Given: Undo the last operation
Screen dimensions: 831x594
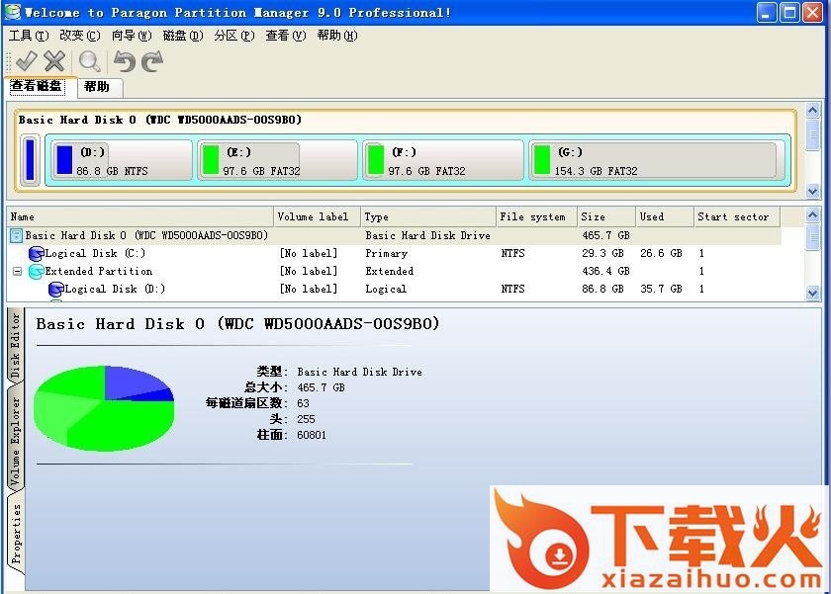Looking at the screenshot, I should click(125, 61).
